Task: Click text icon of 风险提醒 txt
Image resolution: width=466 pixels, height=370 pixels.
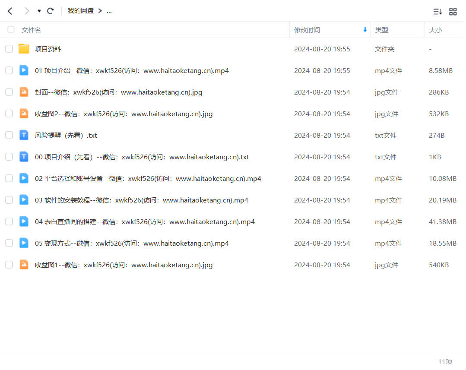Action: [24, 135]
